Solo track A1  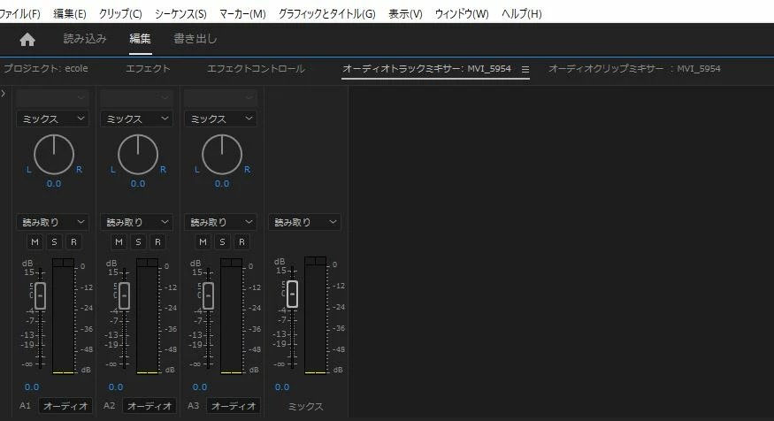[x=54, y=241]
